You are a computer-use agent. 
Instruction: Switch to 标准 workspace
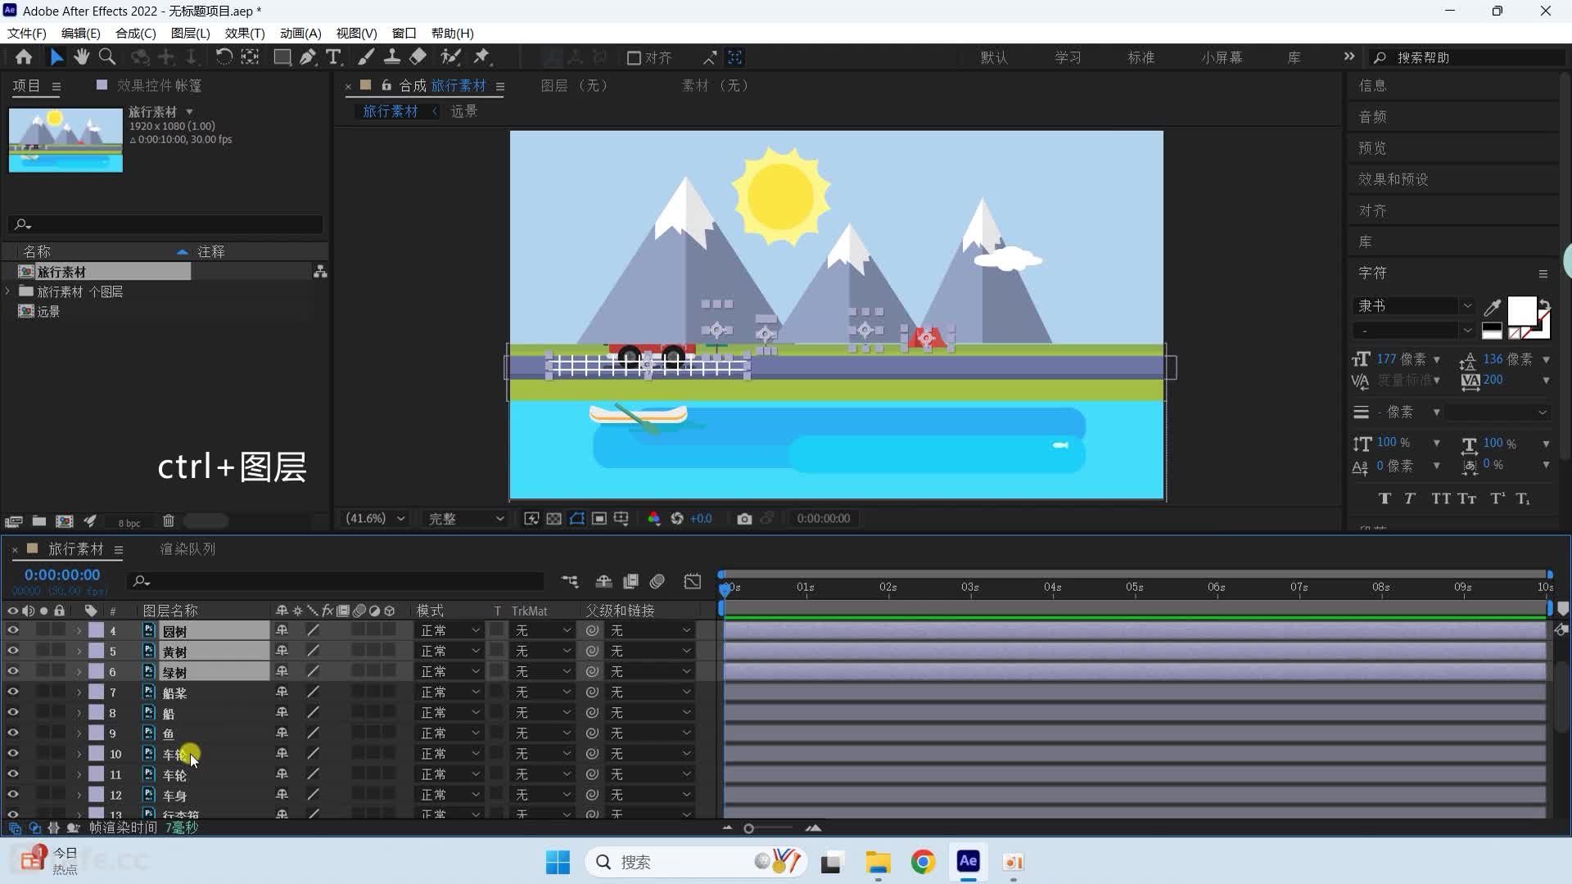[x=1141, y=58]
